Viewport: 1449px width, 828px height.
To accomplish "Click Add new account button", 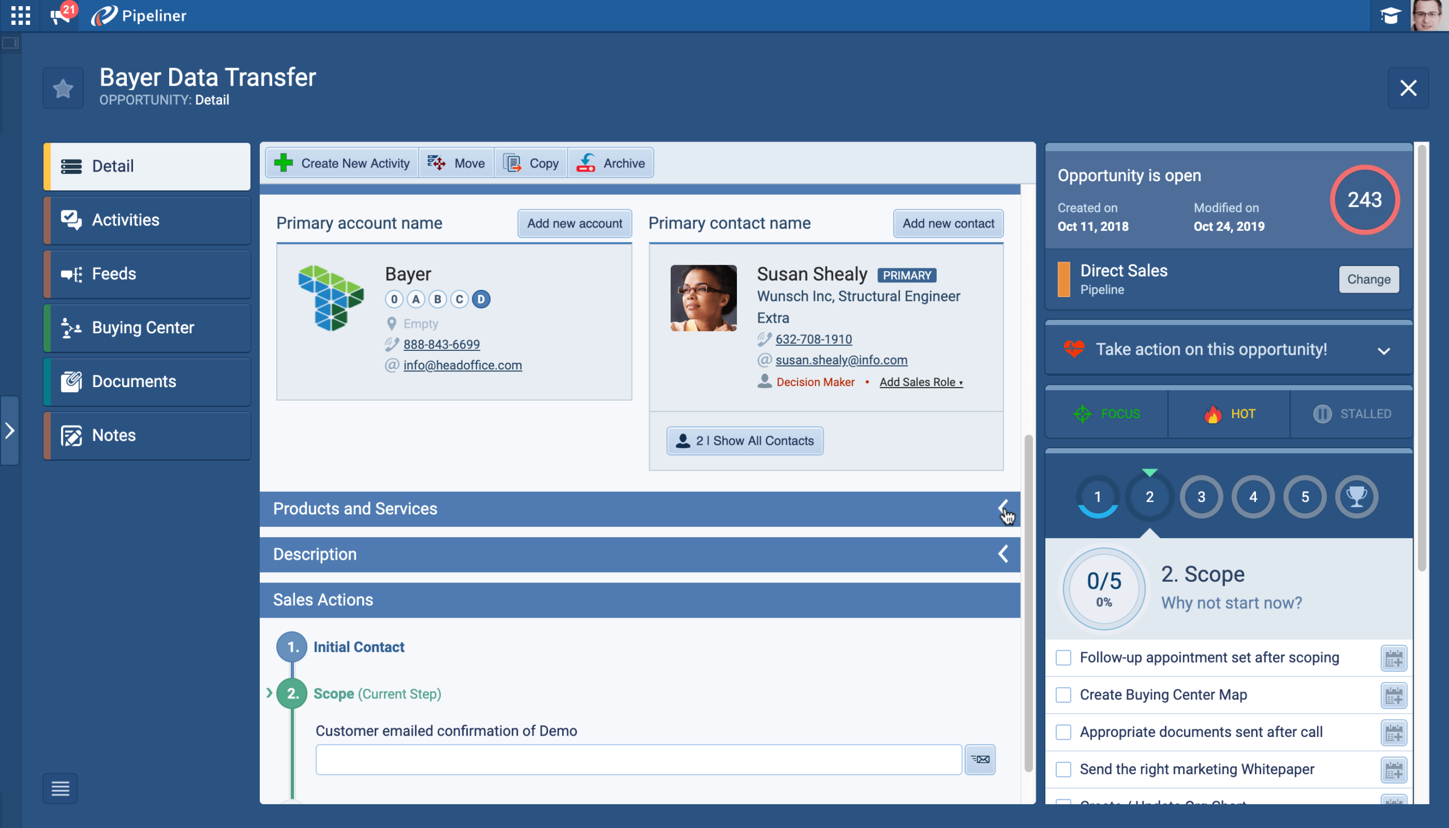I will [x=575, y=224].
